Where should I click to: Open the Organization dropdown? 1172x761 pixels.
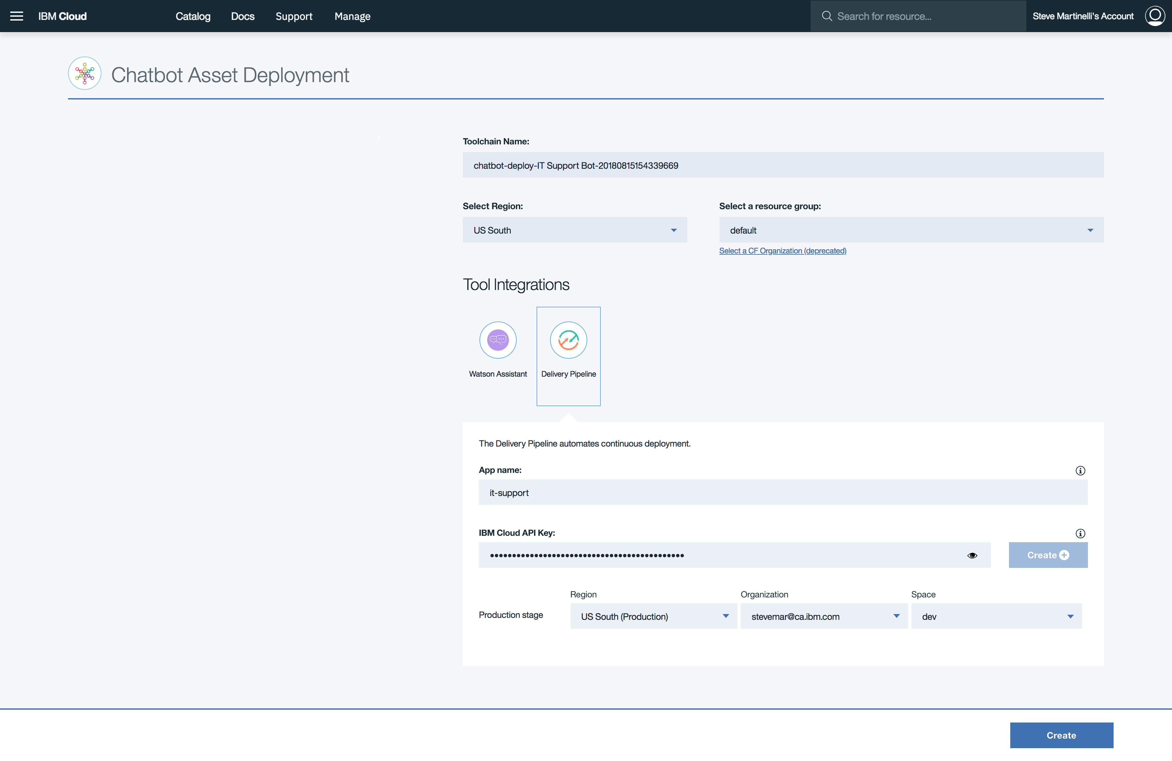tap(823, 616)
